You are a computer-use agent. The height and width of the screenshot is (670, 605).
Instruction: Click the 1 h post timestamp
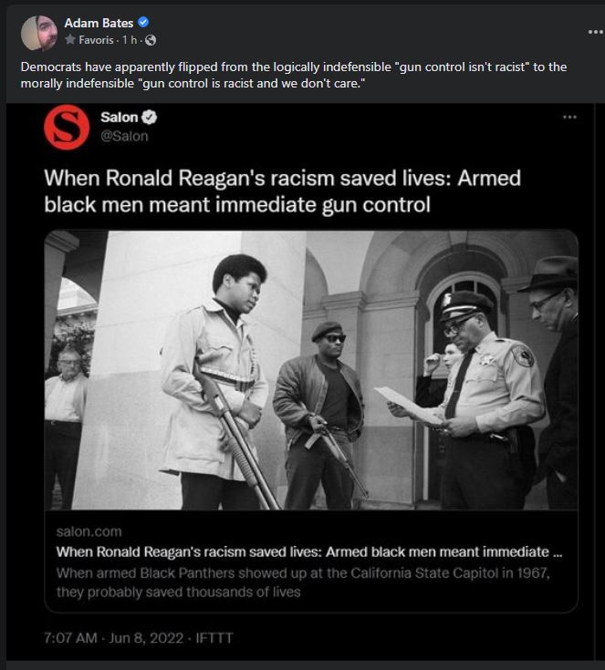130,40
